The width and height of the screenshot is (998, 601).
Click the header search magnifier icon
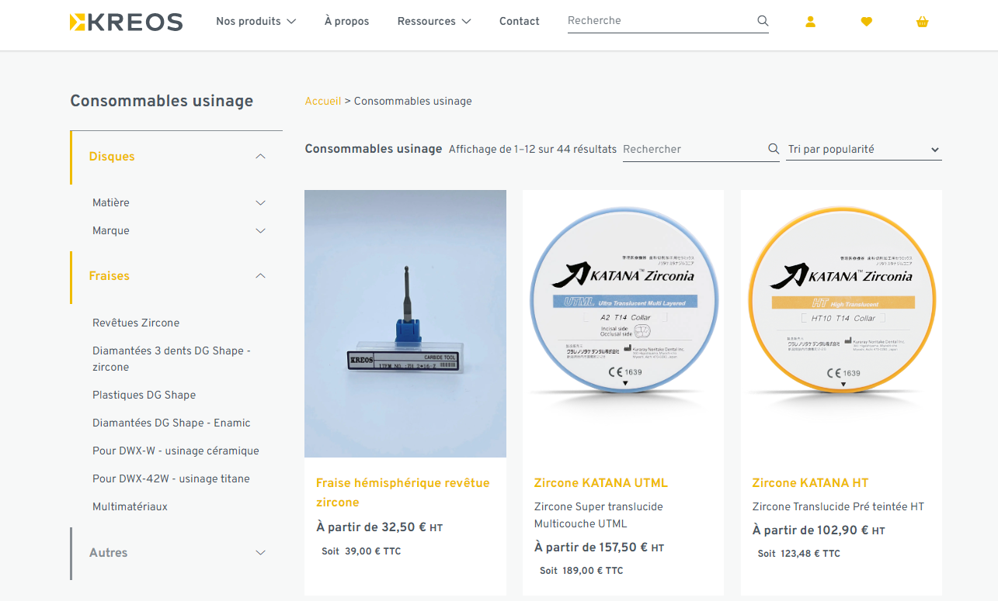763,21
